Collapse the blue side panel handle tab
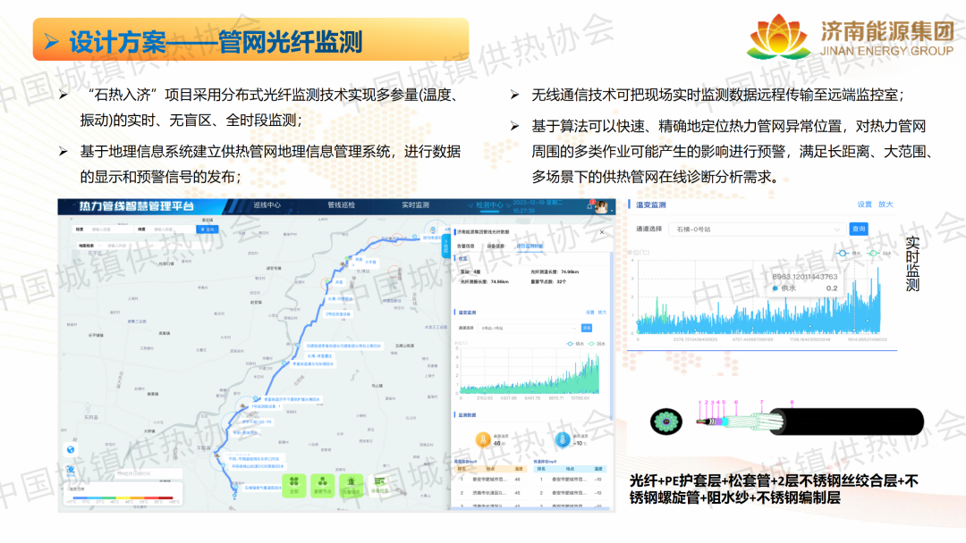Screen dimensions: 966x543 (446, 244)
